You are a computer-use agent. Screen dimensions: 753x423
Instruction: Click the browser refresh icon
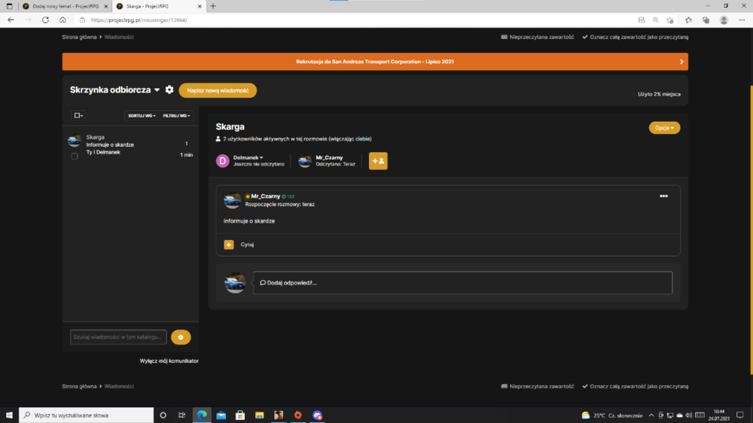click(x=45, y=20)
